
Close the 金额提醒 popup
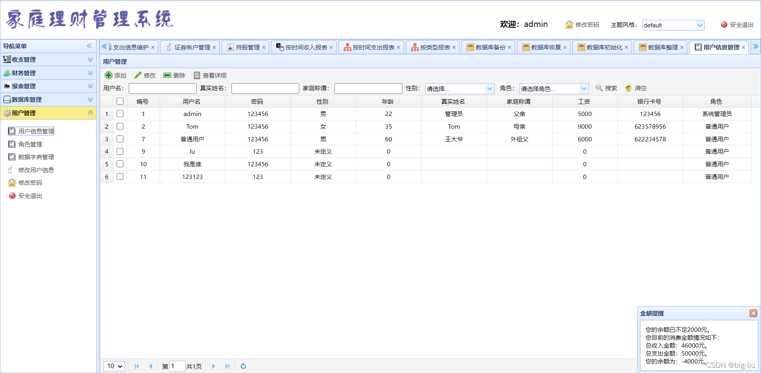coord(753,313)
